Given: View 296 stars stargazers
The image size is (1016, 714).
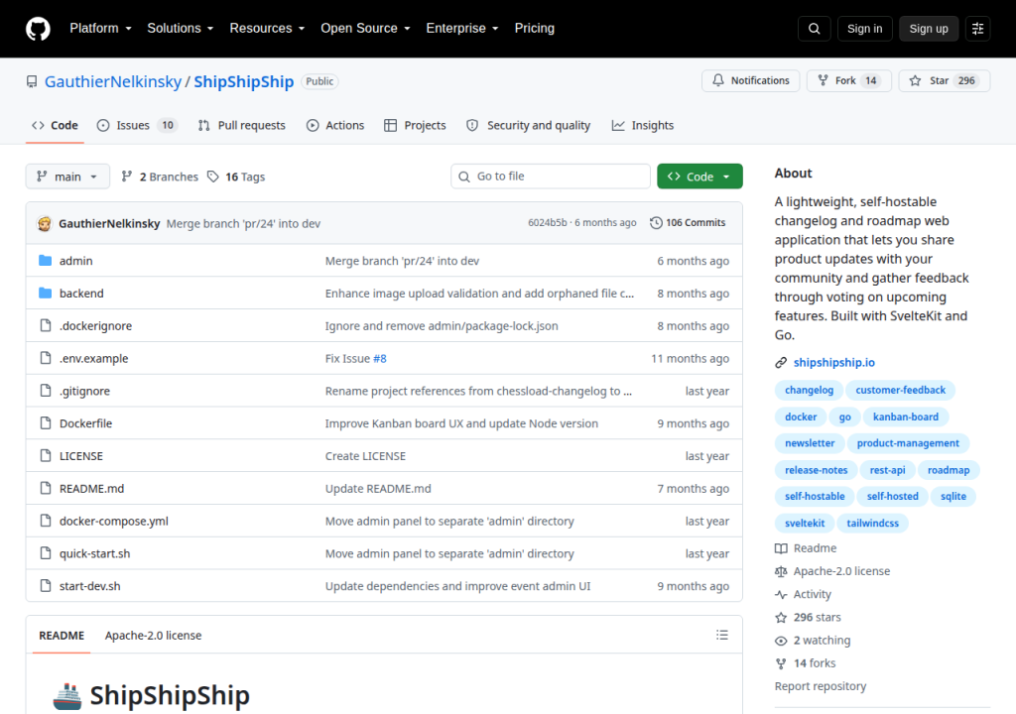Looking at the screenshot, I should 808,618.
